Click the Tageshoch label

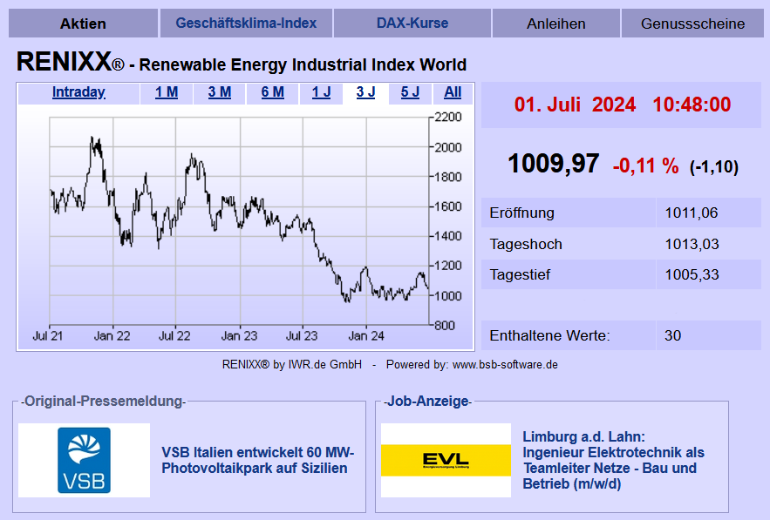(526, 244)
